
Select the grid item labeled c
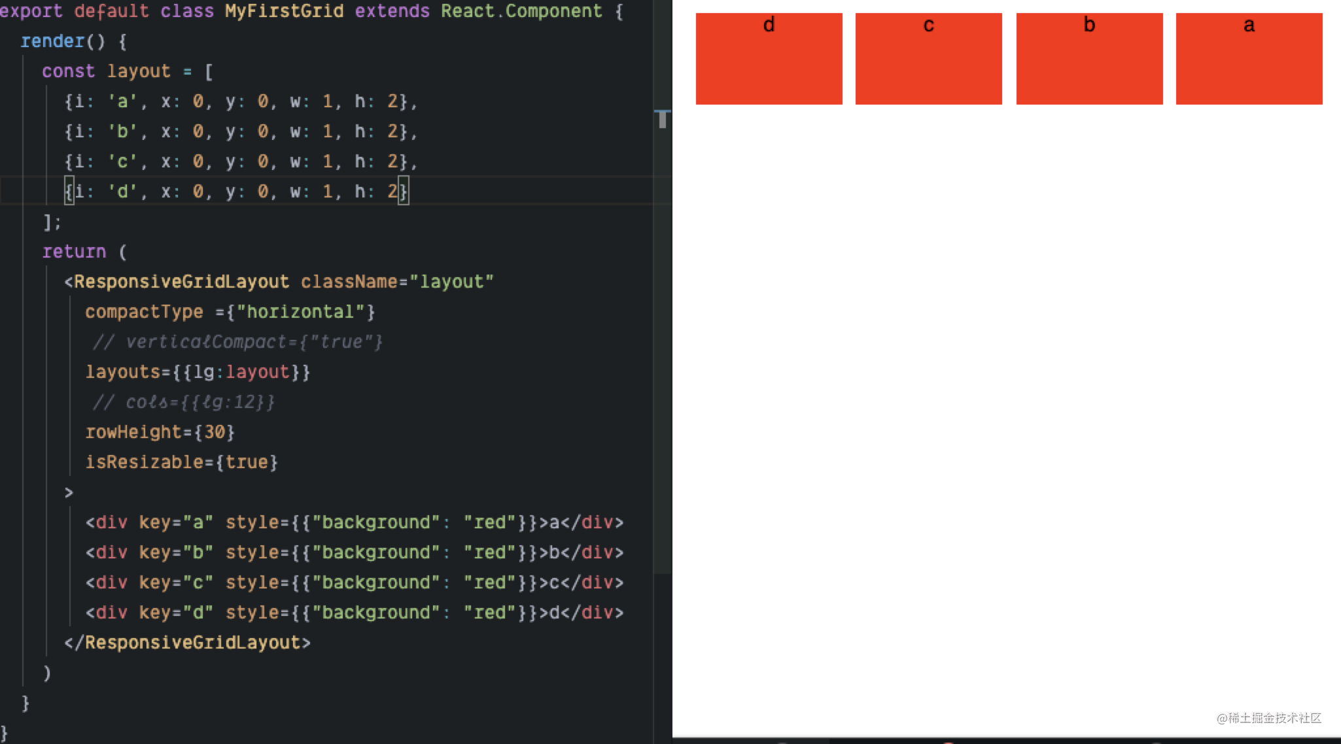(928, 58)
